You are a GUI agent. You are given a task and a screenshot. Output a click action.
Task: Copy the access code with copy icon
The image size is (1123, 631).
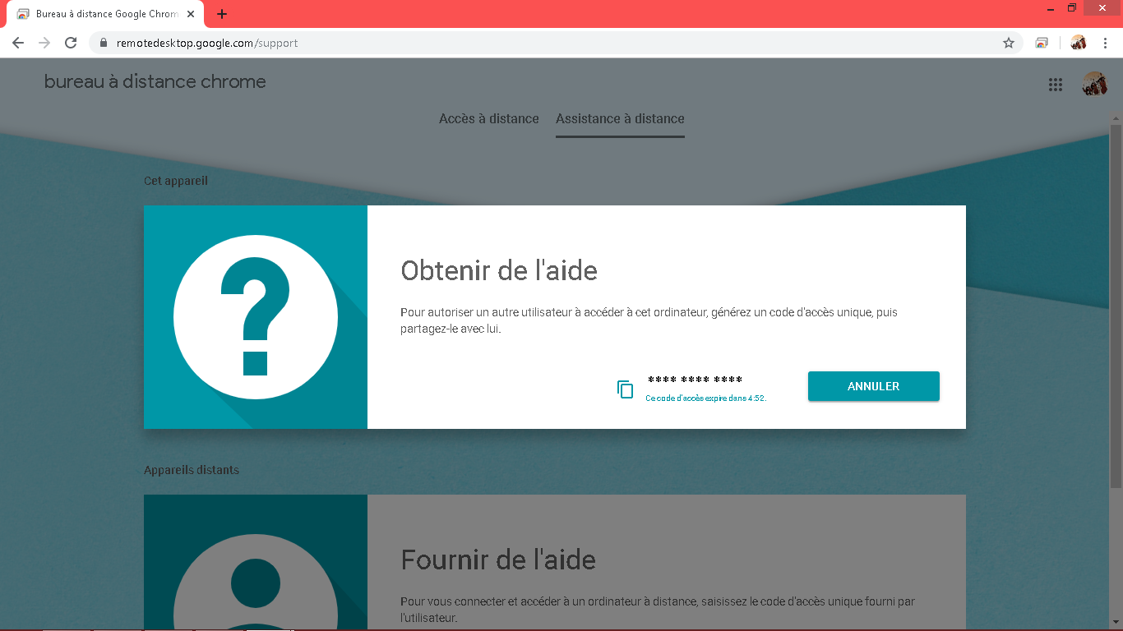pos(626,389)
